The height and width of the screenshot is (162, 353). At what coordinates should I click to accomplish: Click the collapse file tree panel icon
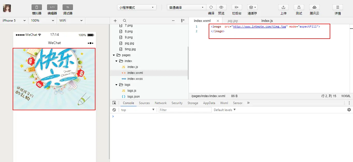point(183,21)
